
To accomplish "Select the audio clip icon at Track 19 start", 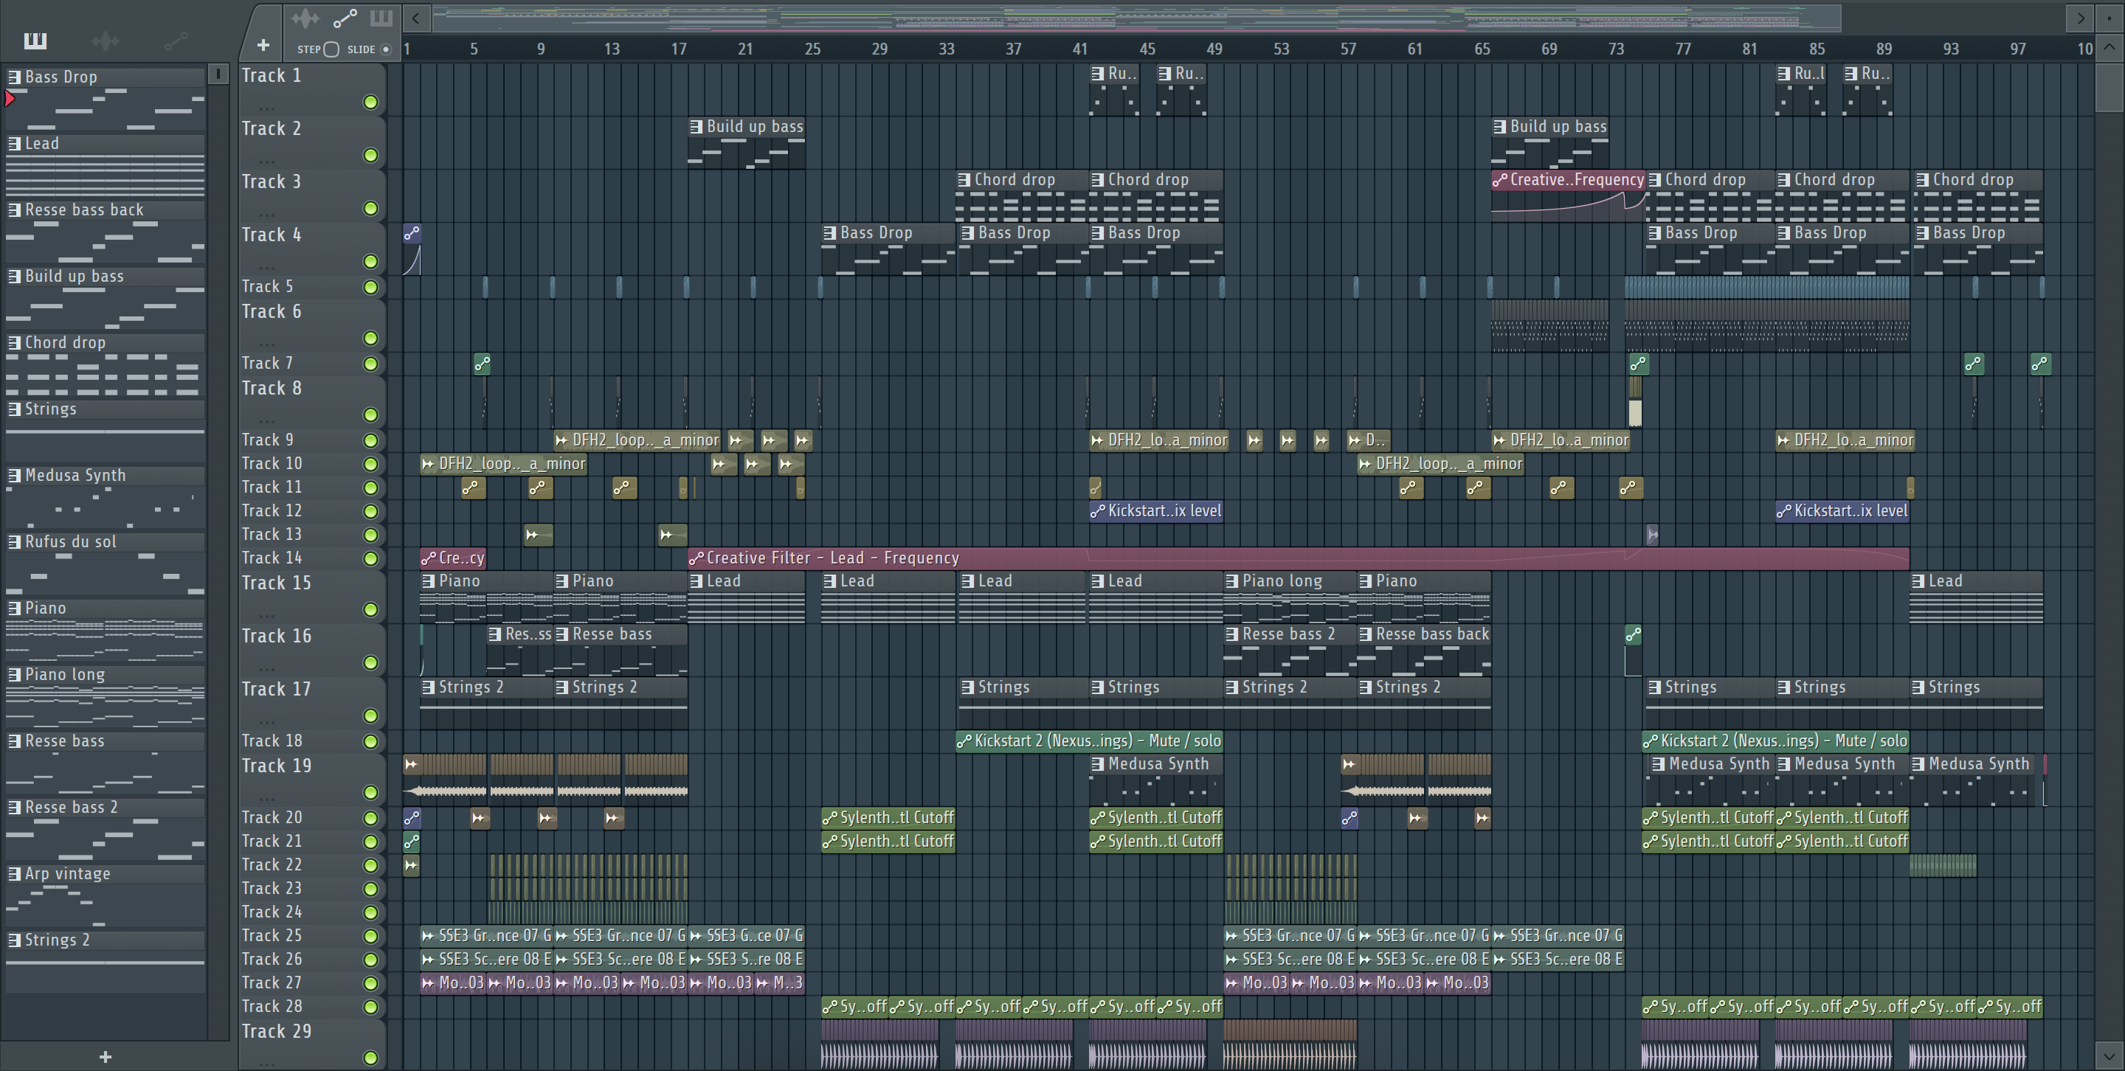I will click(412, 764).
